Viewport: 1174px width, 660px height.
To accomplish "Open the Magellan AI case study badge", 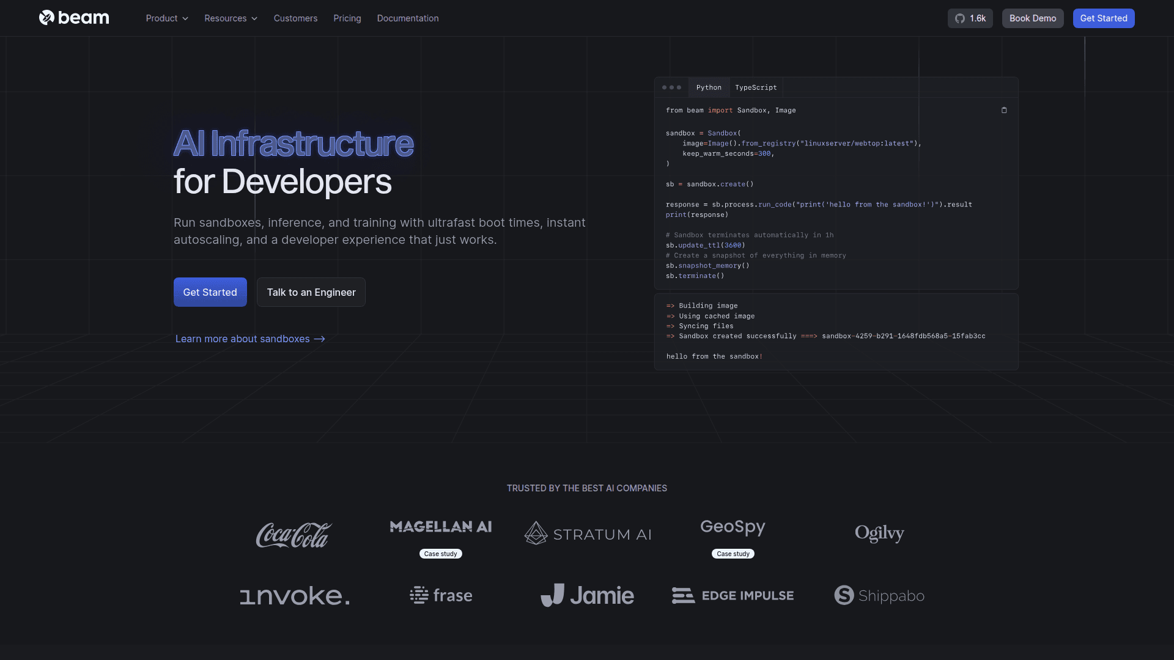I will (440, 554).
